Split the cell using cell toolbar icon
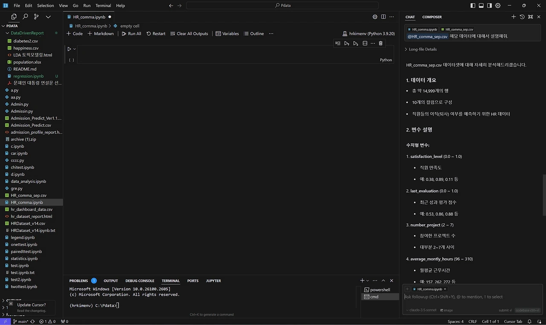 pos(365,43)
